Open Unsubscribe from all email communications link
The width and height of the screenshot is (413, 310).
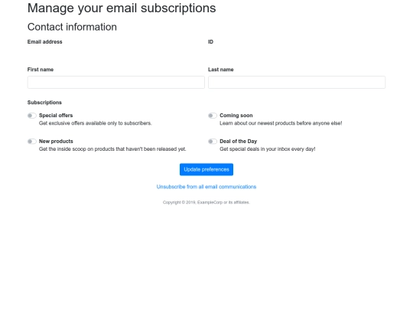(x=206, y=187)
